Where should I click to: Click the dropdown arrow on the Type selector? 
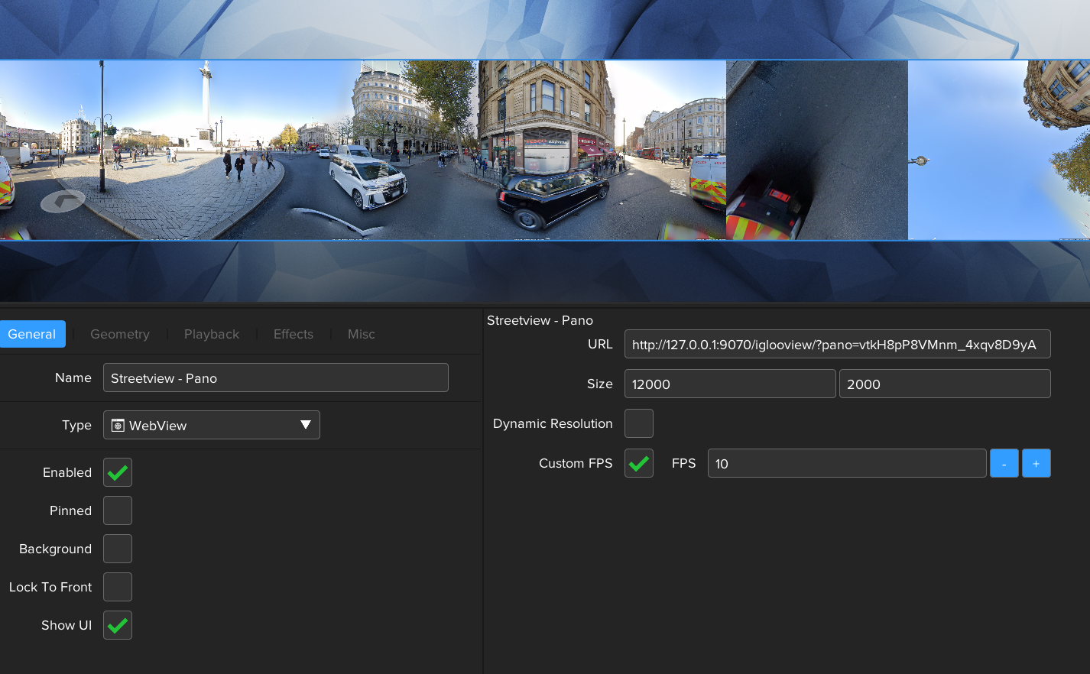tap(306, 425)
